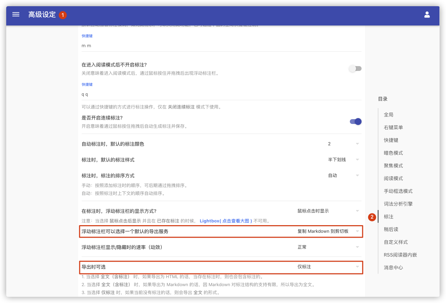446x303 pixels.
Task: Open the 显示/隐藏时的速率 dropdown showing 正常
Action: click(328, 247)
